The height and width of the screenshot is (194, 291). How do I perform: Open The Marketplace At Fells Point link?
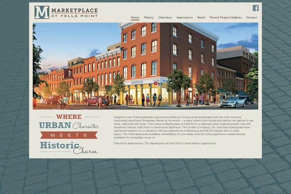pos(163,144)
